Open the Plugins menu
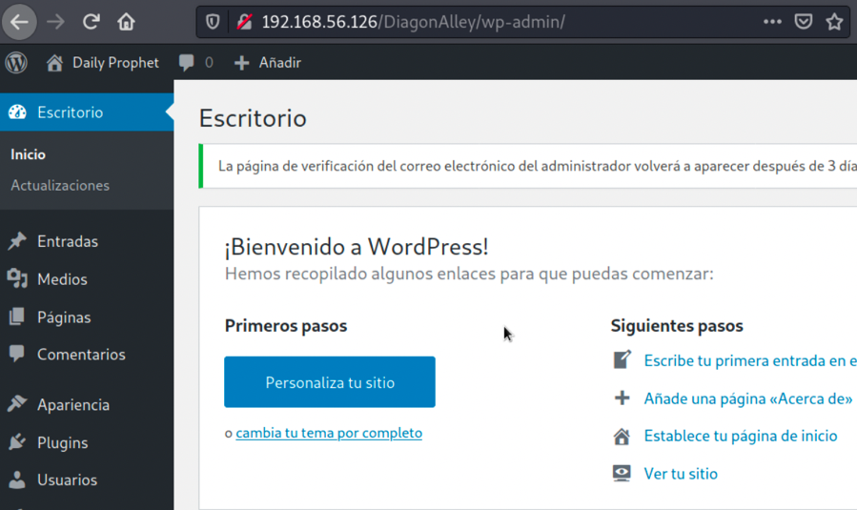This screenshot has height=510, width=857. point(62,442)
